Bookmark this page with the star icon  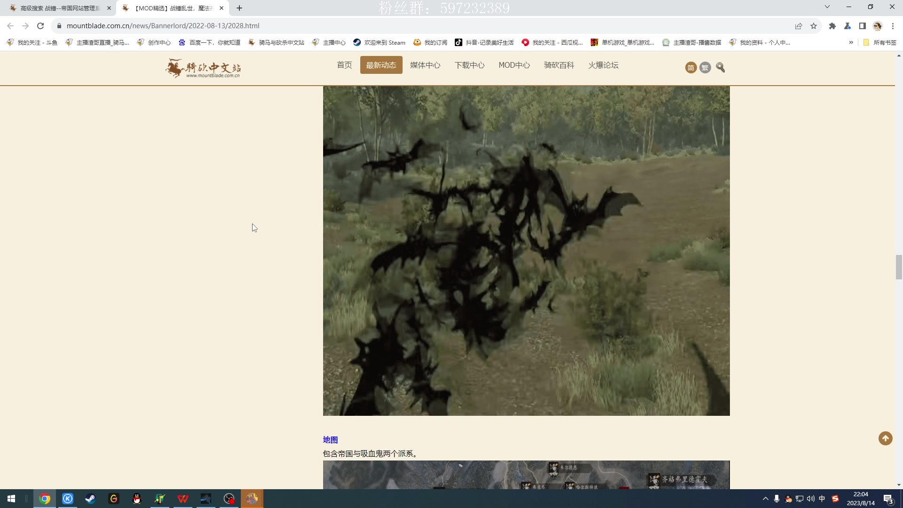click(x=814, y=26)
